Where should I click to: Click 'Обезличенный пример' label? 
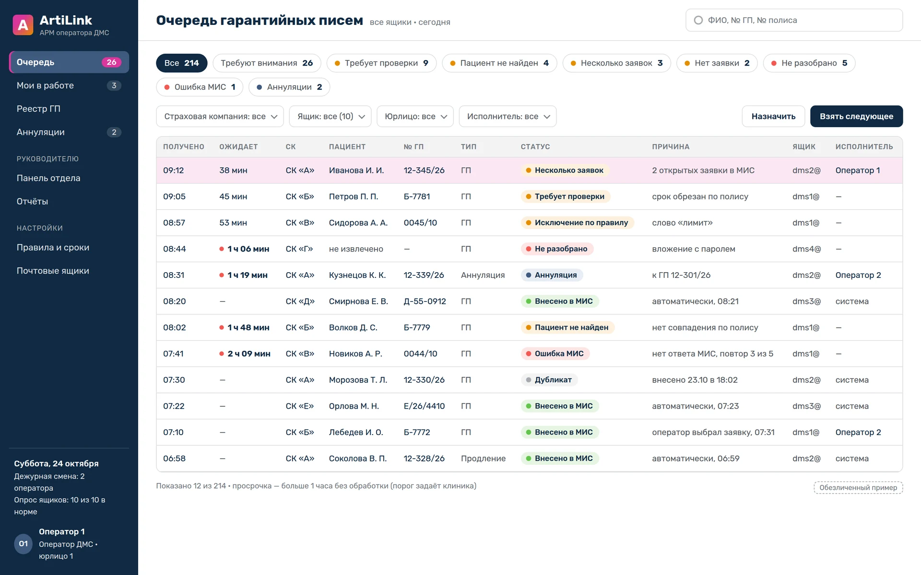point(858,488)
